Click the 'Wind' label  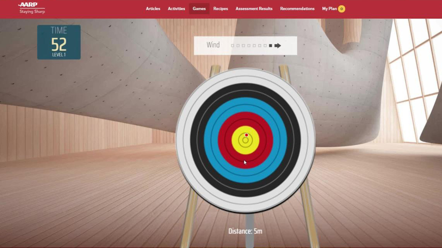click(213, 45)
